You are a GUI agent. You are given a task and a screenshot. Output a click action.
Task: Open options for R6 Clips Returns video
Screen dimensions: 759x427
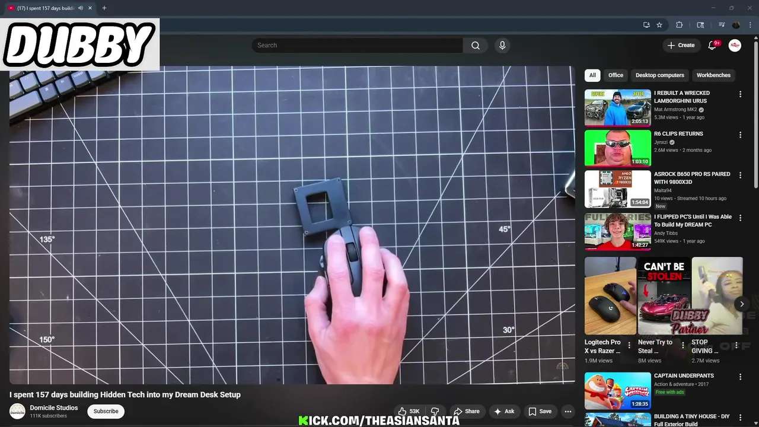pos(740,135)
